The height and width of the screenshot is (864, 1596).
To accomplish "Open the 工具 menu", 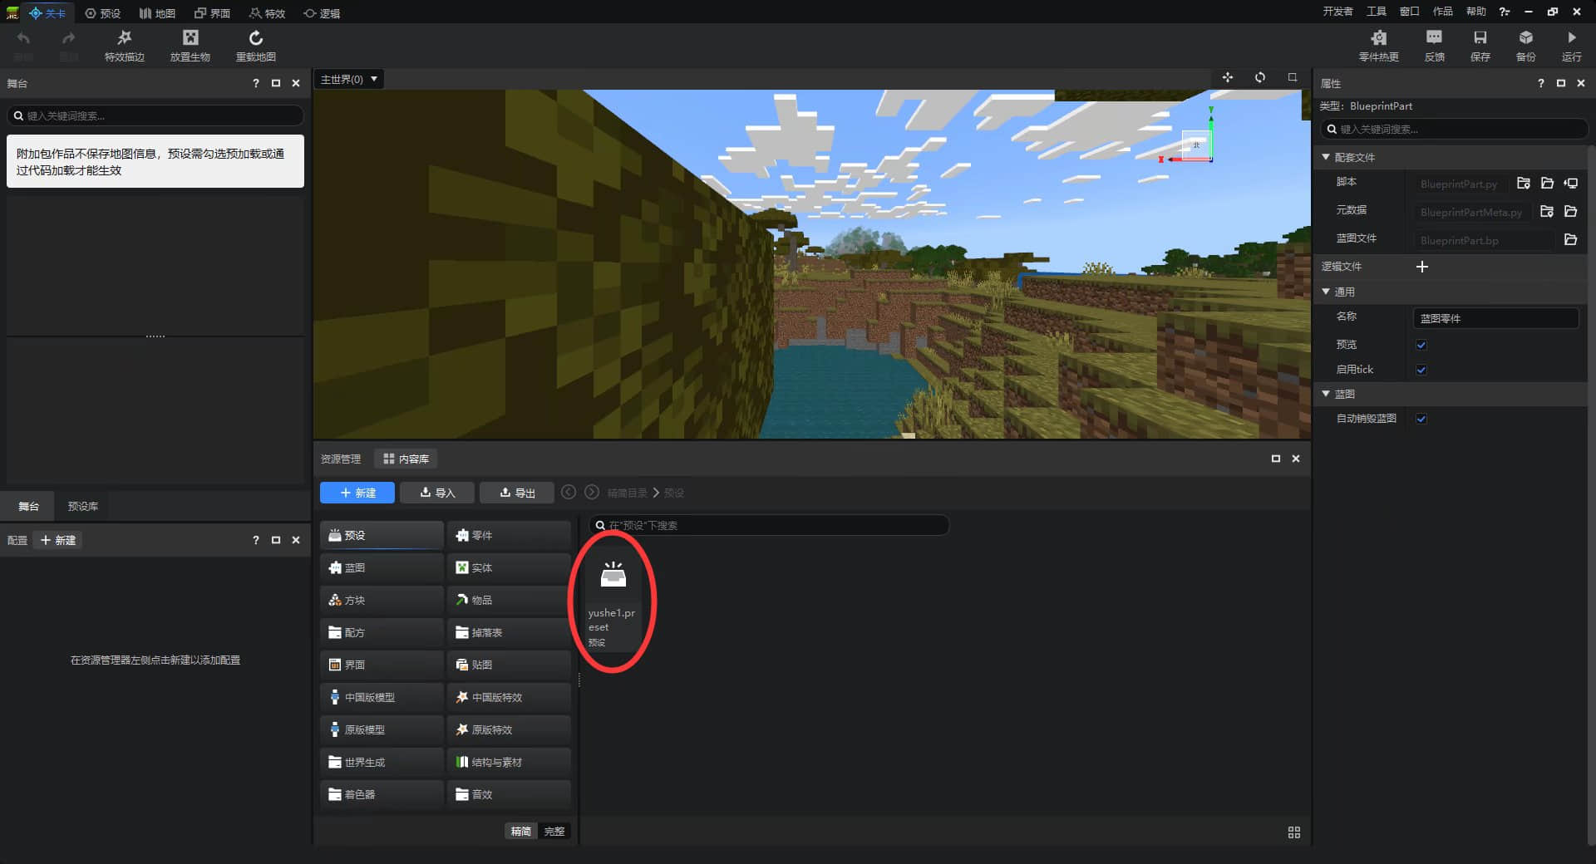I will (x=1377, y=12).
